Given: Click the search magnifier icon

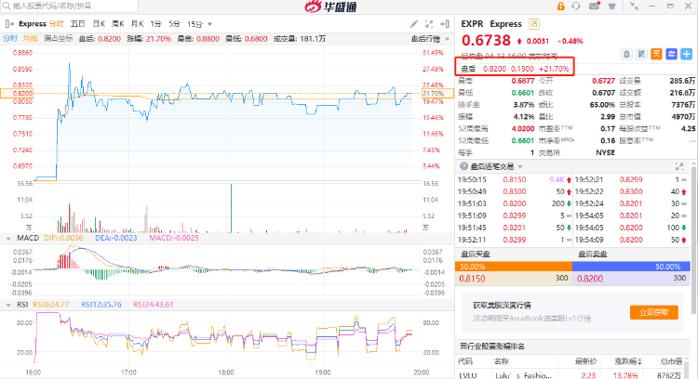Looking at the screenshot, I should point(7,7).
